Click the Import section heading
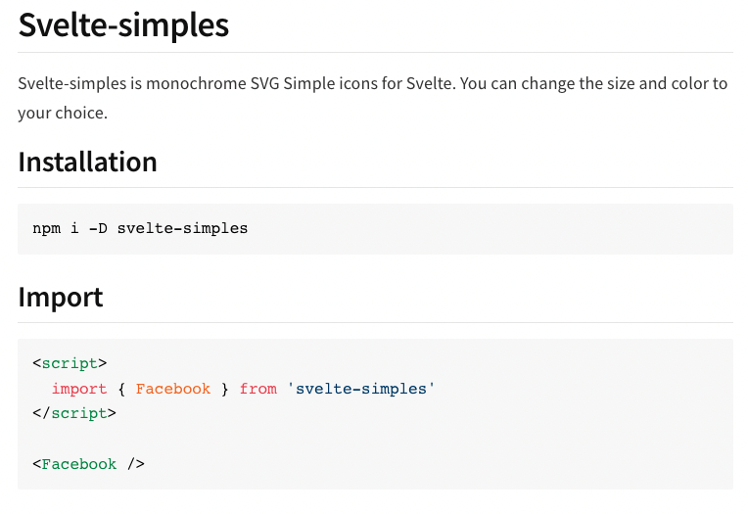748x514 pixels. click(61, 298)
